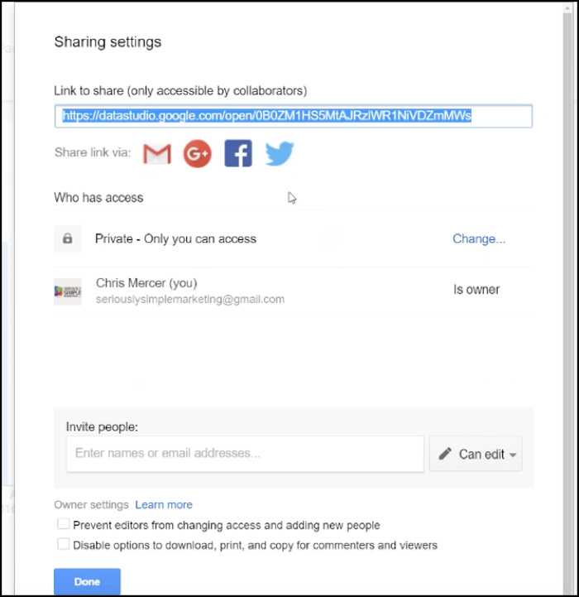Viewport: 579px width, 597px height.
Task: Open the Can edit permission dropdown
Action: pyautogui.click(x=476, y=454)
